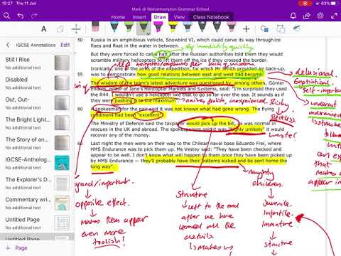
Task: Go back from iGCSE Annotations section
Action: coord(8,45)
